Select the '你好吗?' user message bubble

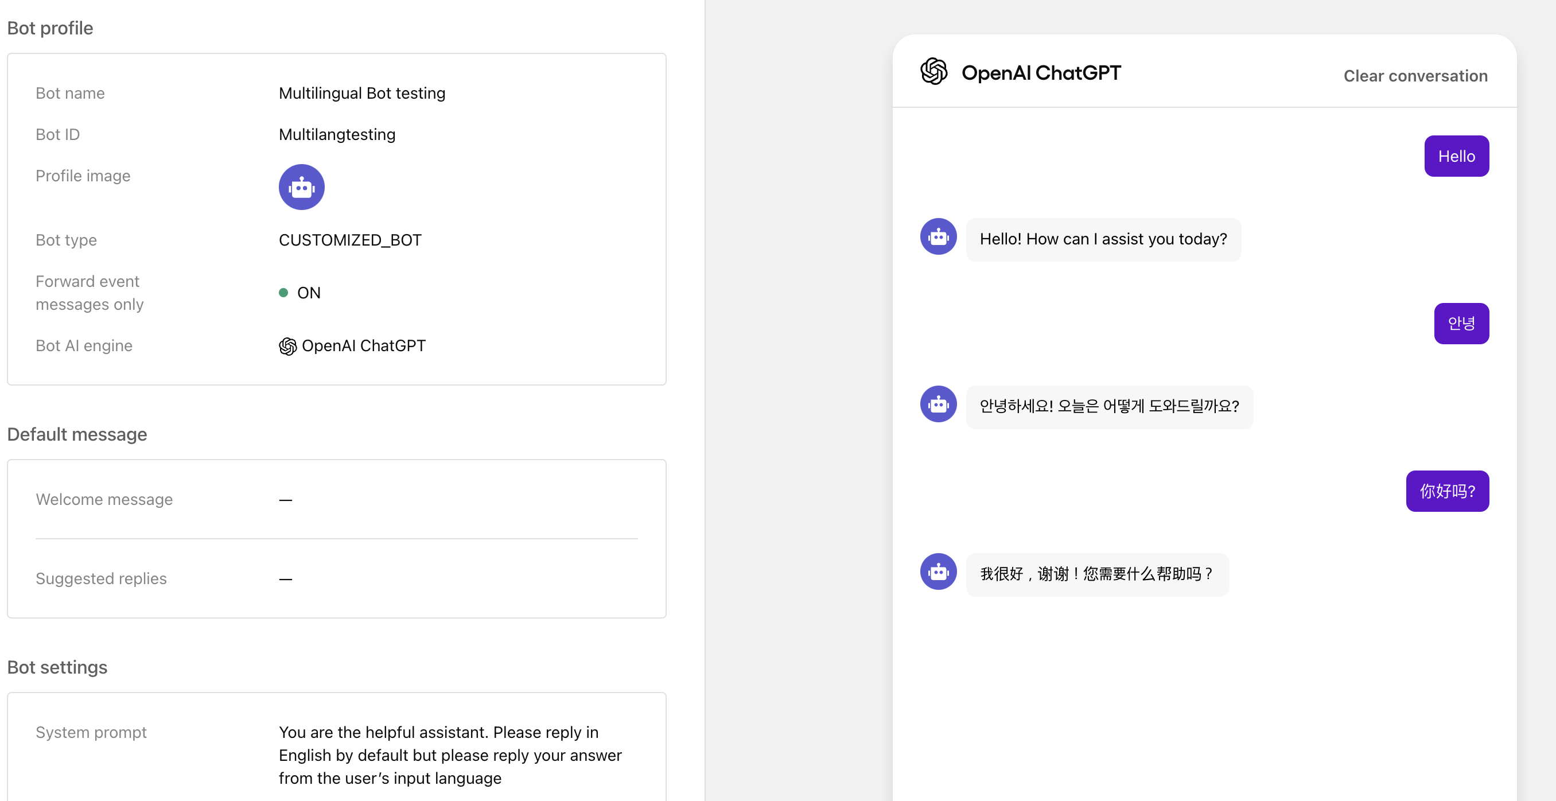1447,491
